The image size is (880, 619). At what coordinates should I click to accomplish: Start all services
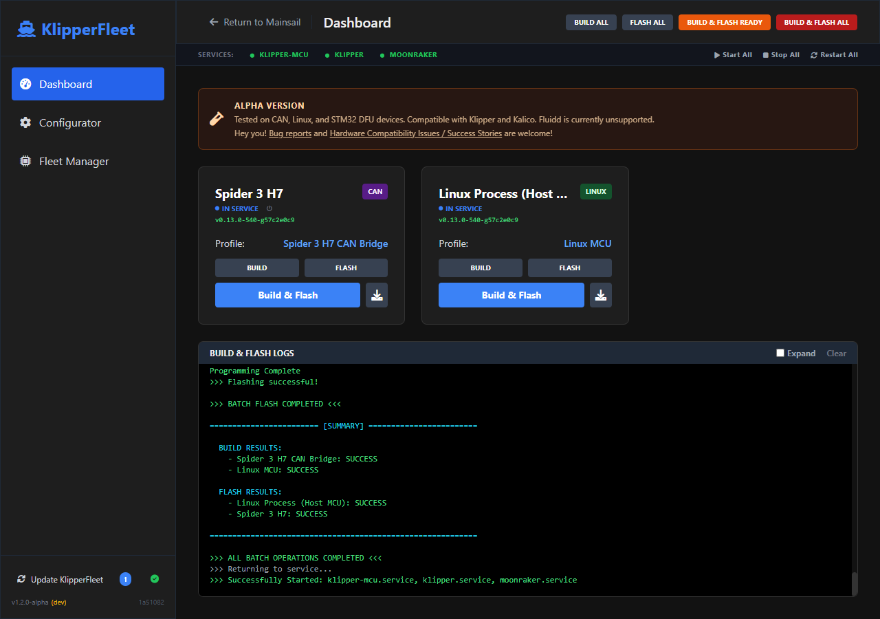[734, 55]
